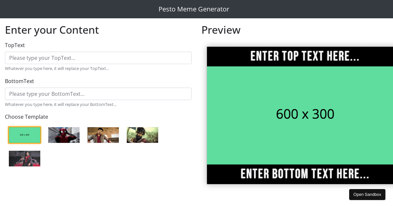The width and height of the screenshot is (393, 206).
Task: Pick the template with man in olive jacket
Action: pos(103,135)
